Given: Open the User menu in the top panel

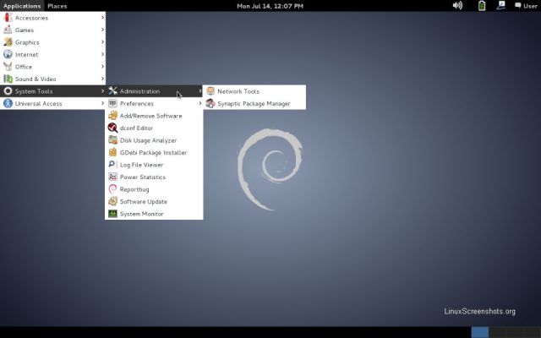Looking at the screenshot, I should (526, 6).
